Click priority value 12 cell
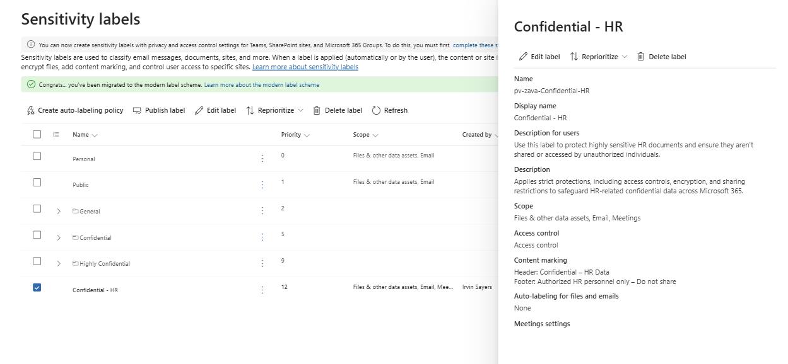The width and height of the screenshot is (788, 364). [x=285, y=287]
